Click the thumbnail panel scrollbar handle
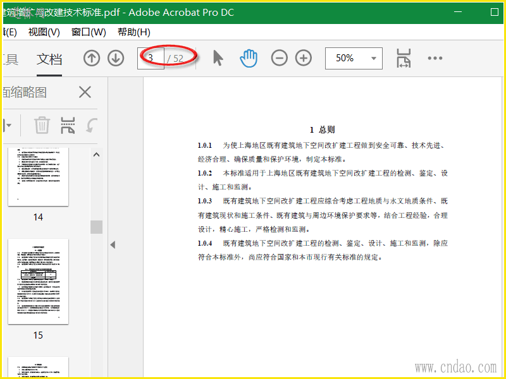This screenshot has height=379, width=506. (96, 227)
